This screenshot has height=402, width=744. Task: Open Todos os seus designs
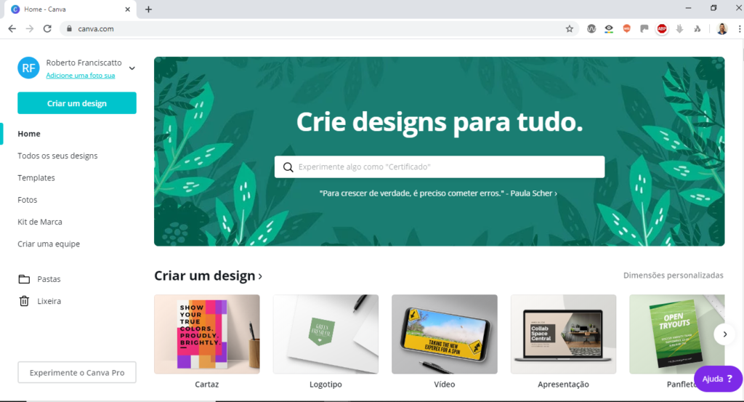[x=57, y=156]
